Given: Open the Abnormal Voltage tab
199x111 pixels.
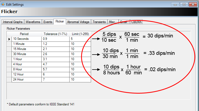Looking at the screenshot, I should 78,22.
